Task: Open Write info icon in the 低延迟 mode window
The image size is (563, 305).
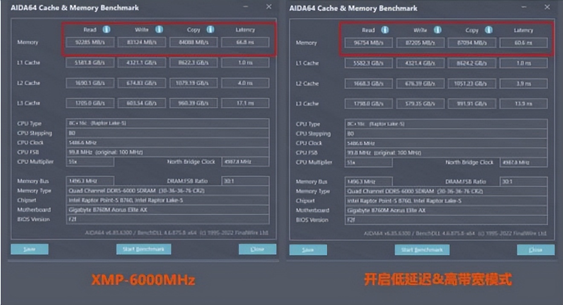Action: (x=438, y=30)
